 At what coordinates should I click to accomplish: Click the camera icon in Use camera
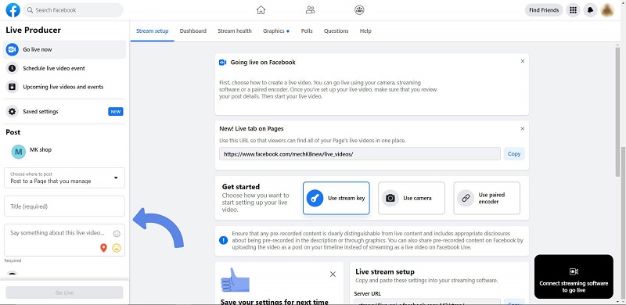(390, 198)
